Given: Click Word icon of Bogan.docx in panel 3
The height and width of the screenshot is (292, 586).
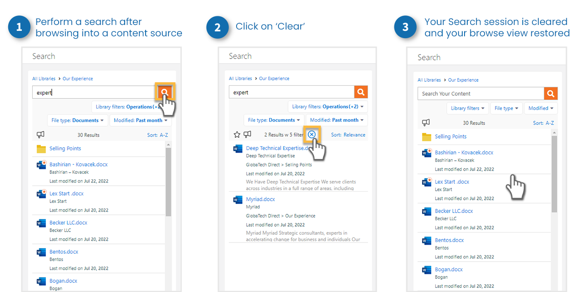Looking at the screenshot, I should pyautogui.click(x=426, y=270).
